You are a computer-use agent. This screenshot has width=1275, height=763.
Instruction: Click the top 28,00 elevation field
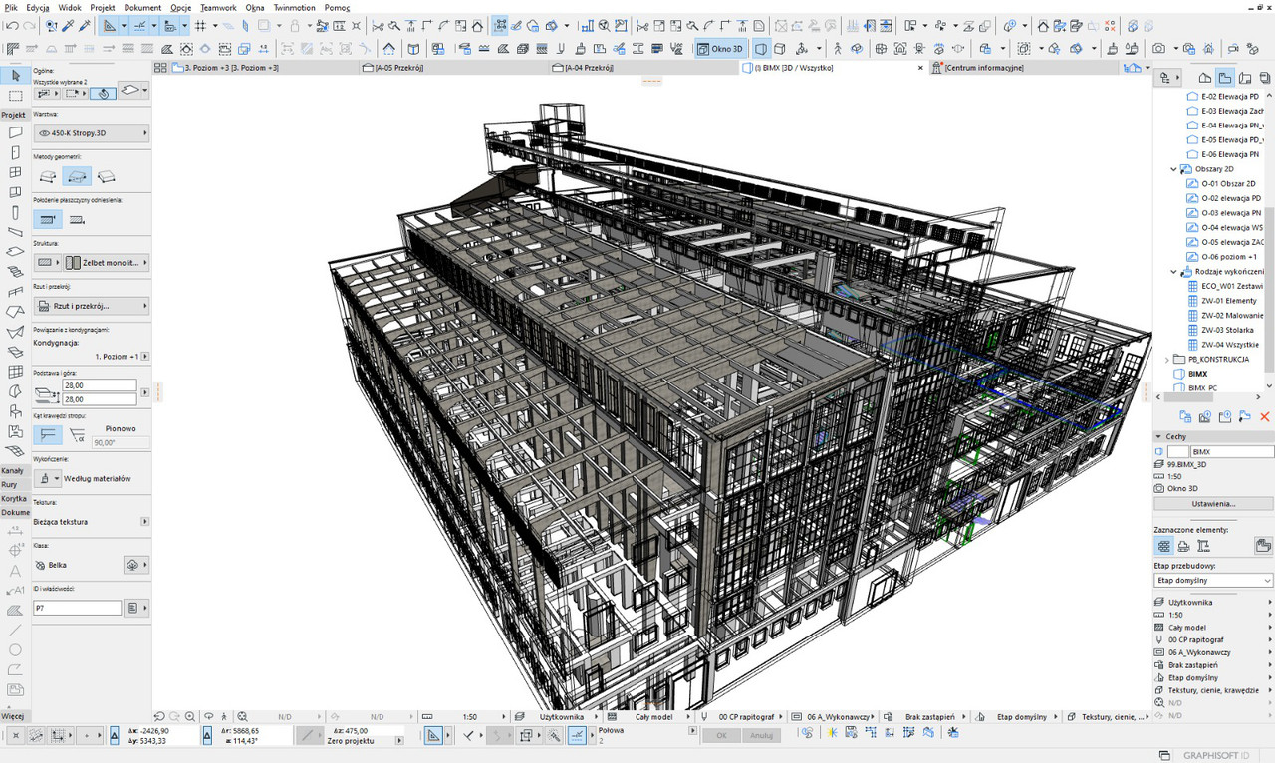pyautogui.click(x=98, y=385)
